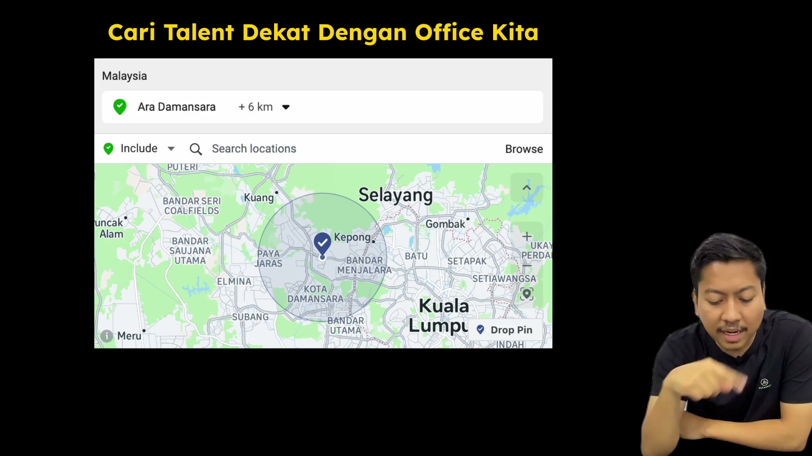Click the green pin beside Ara Damansara
This screenshot has width=812, height=456.
[x=120, y=107]
